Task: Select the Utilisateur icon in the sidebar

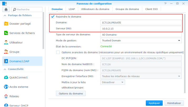Action: [6, 42]
